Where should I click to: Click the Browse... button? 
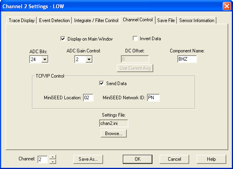click(x=114, y=134)
